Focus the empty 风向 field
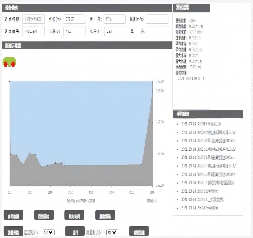The width and height of the screenshot is (253, 238). (x=158, y=32)
